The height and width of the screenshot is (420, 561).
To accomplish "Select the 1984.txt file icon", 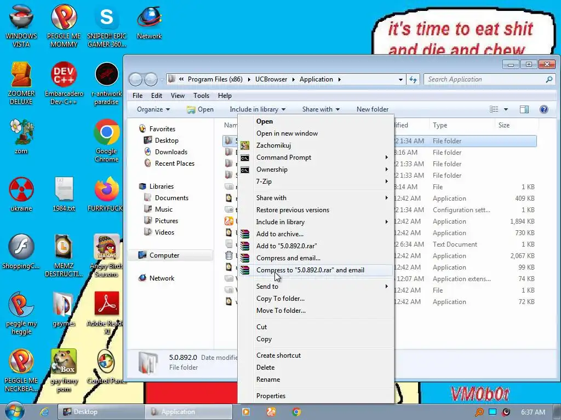I will tap(64, 194).
